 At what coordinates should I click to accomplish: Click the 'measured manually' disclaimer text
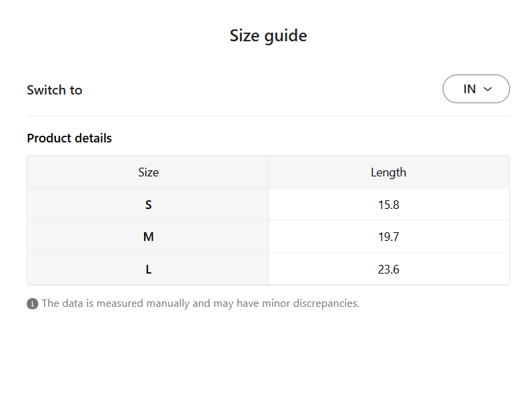coord(201,303)
